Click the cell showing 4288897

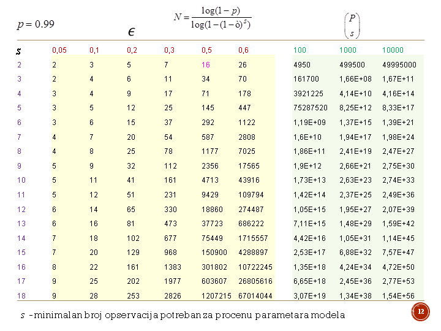(x=253, y=253)
